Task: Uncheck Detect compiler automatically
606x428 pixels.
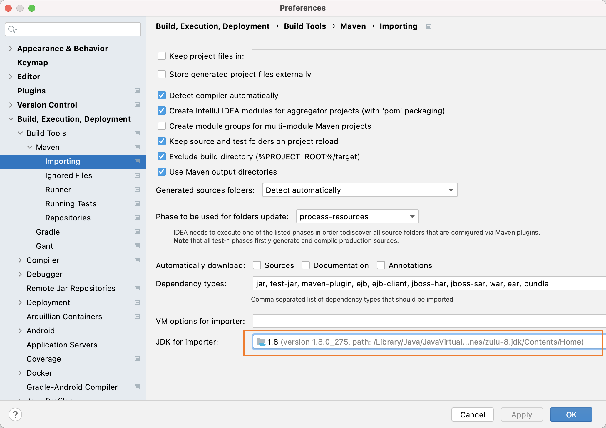Action: (162, 95)
